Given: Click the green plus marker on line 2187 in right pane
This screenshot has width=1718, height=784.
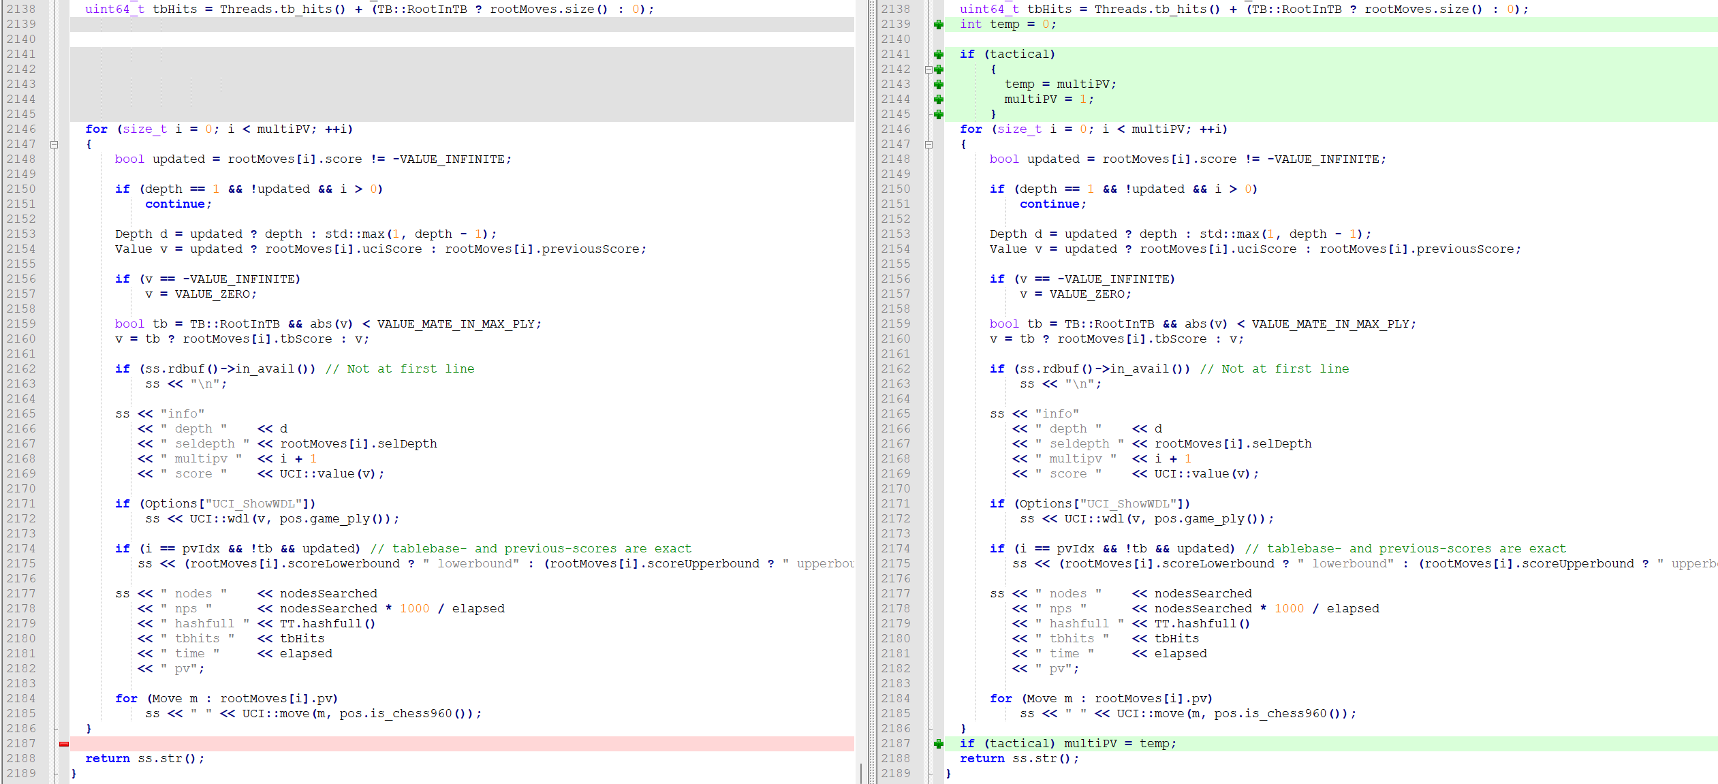Looking at the screenshot, I should point(939,744).
